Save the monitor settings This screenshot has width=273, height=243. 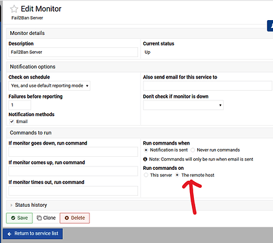(19, 218)
